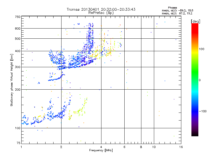The image size is (213, 160).
Task: Click the '4' x-axis tick label
Action: (101, 147)
